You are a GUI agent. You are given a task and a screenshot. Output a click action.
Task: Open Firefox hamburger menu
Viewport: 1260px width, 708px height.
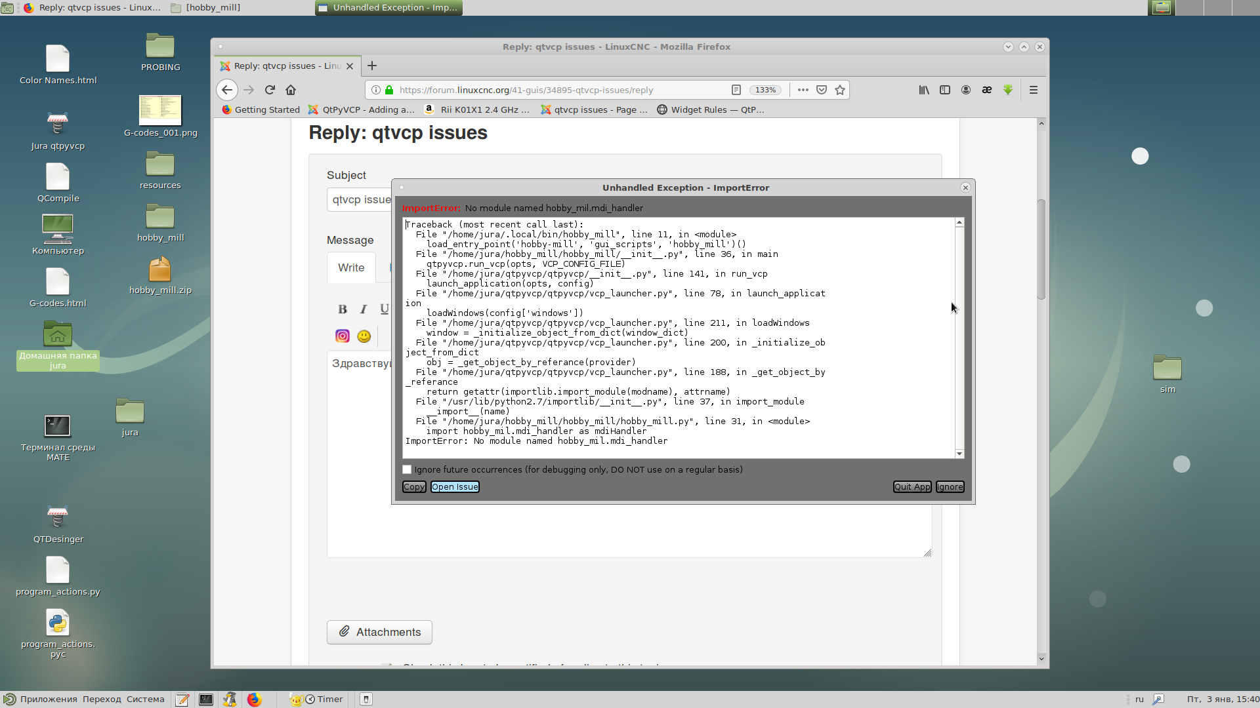[1034, 90]
